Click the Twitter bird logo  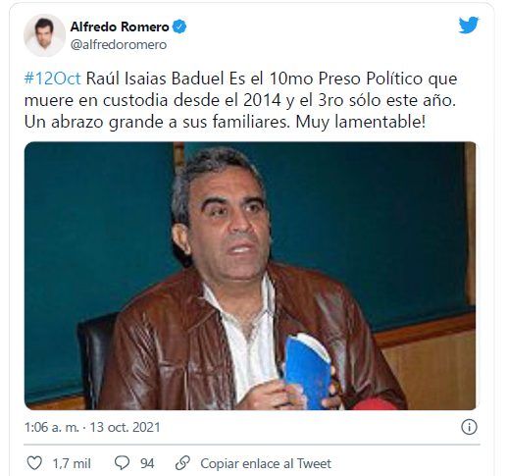point(468,25)
